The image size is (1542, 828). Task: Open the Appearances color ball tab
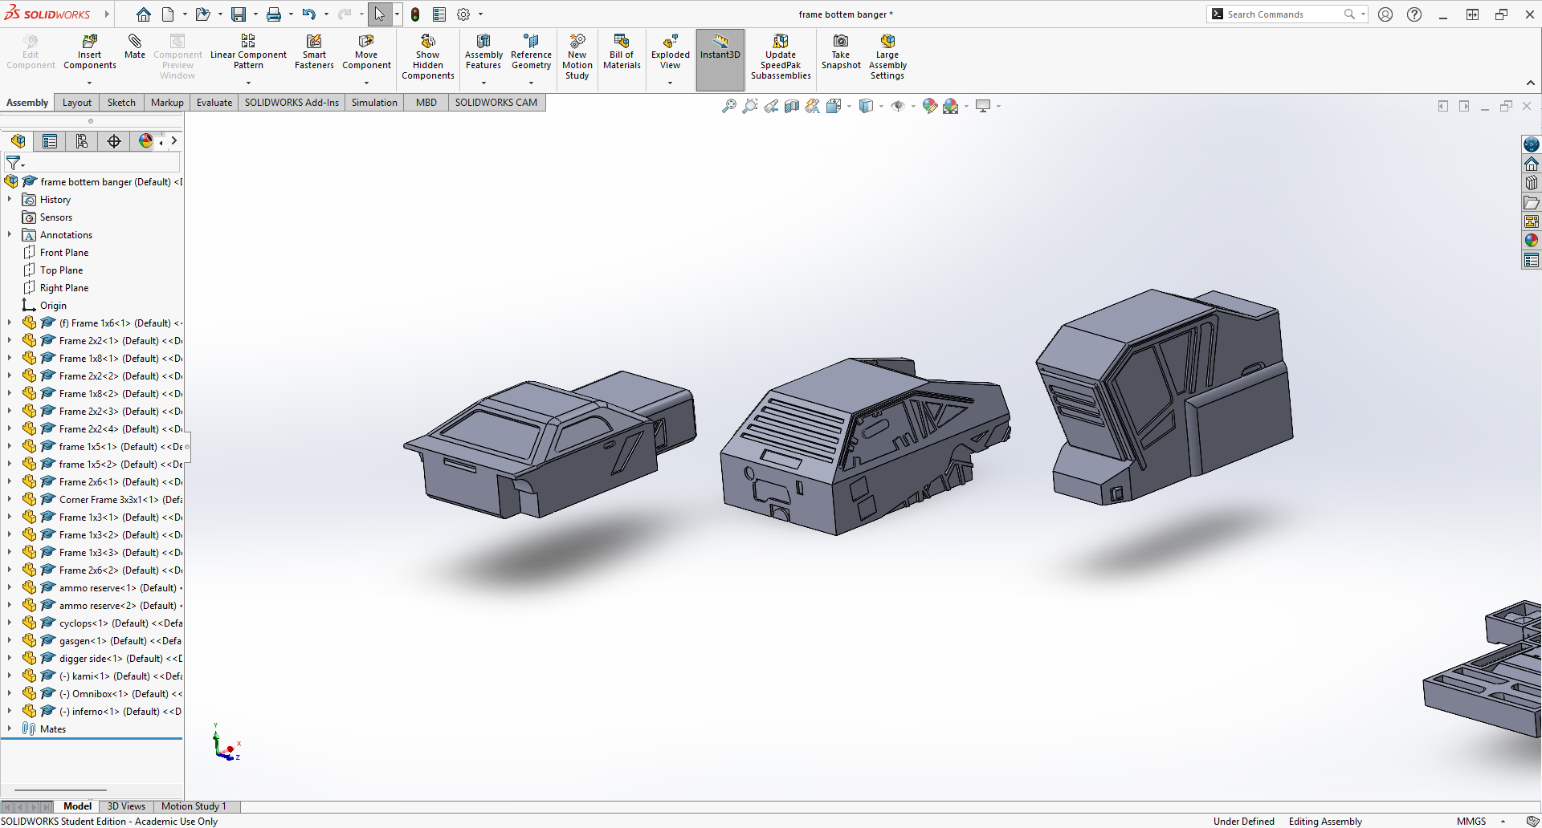pyautogui.click(x=145, y=142)
